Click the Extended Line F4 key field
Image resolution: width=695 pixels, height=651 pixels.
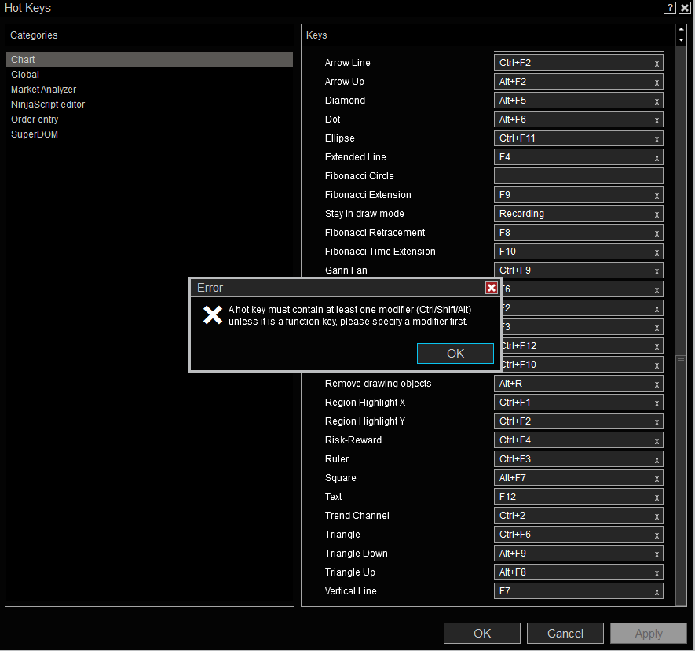579,157
